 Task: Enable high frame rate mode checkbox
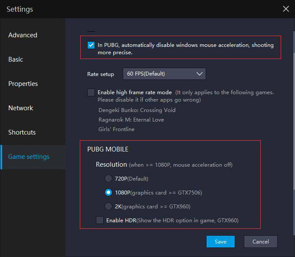point(91,92)
